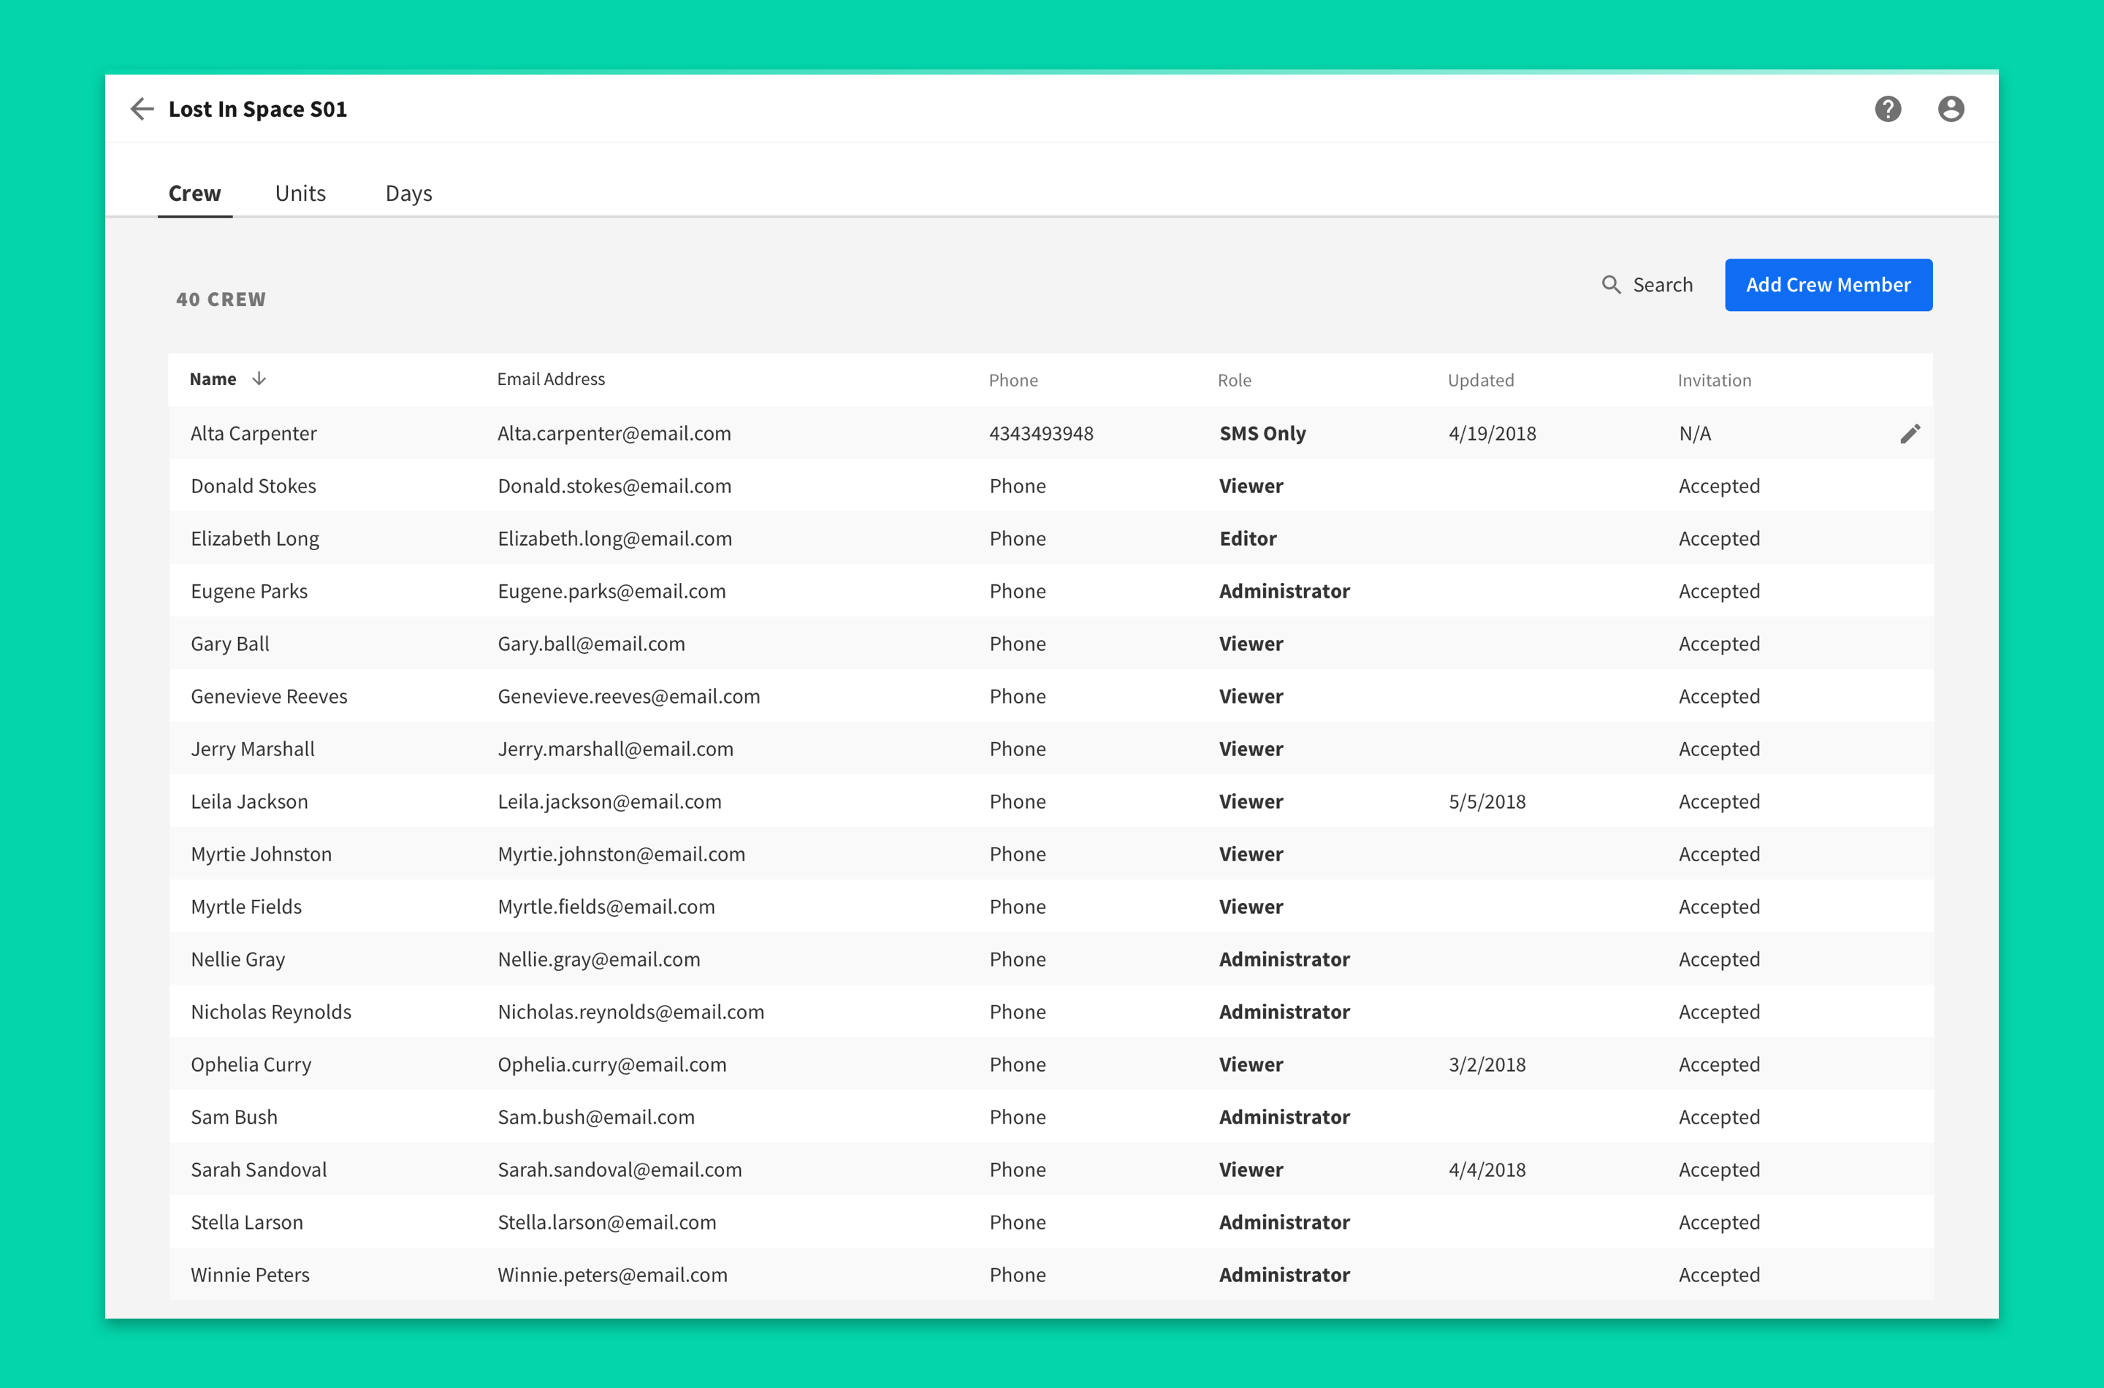Sort by the Role column header
The height and width of the screenshot is (1388, 2104).
pyautogui.click(x=1234, y=381)
